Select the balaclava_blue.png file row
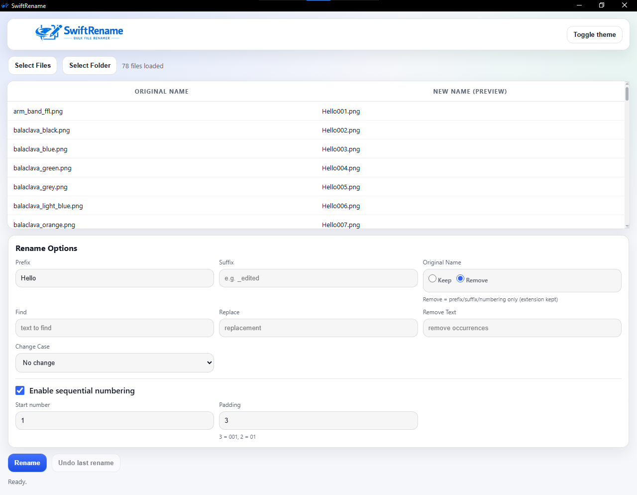The height and width of the screenshot is (495, 637). click(x=162, y=149)
